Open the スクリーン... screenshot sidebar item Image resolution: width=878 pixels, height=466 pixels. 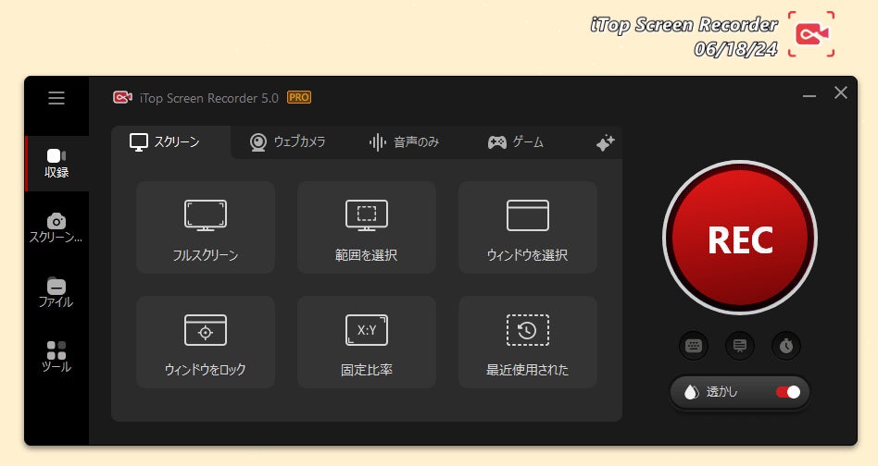click(56, 228)
